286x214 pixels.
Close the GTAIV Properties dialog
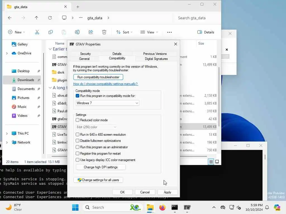[175, 44]
